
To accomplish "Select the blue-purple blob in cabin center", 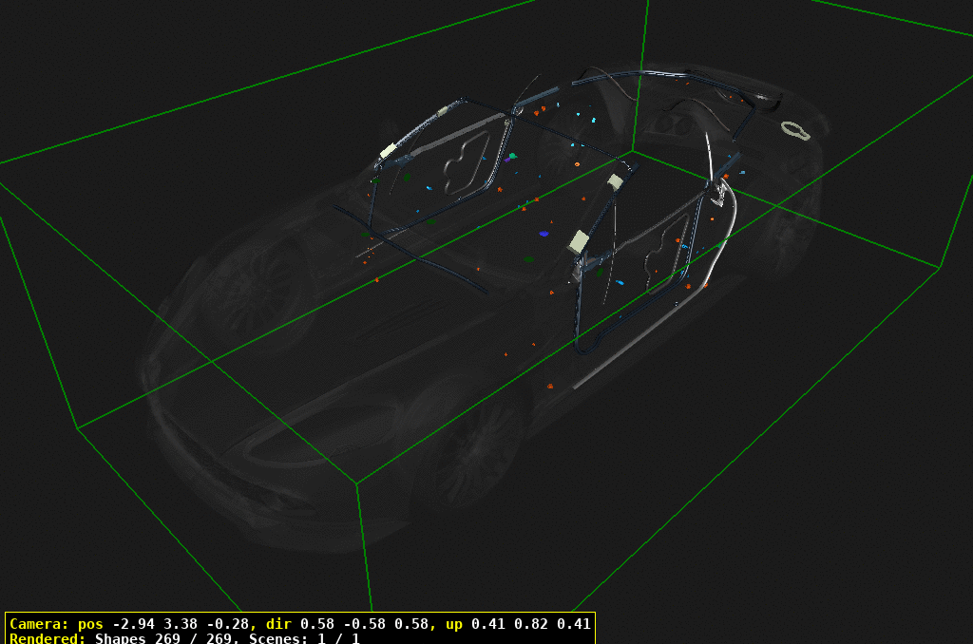I will point(544,232).
